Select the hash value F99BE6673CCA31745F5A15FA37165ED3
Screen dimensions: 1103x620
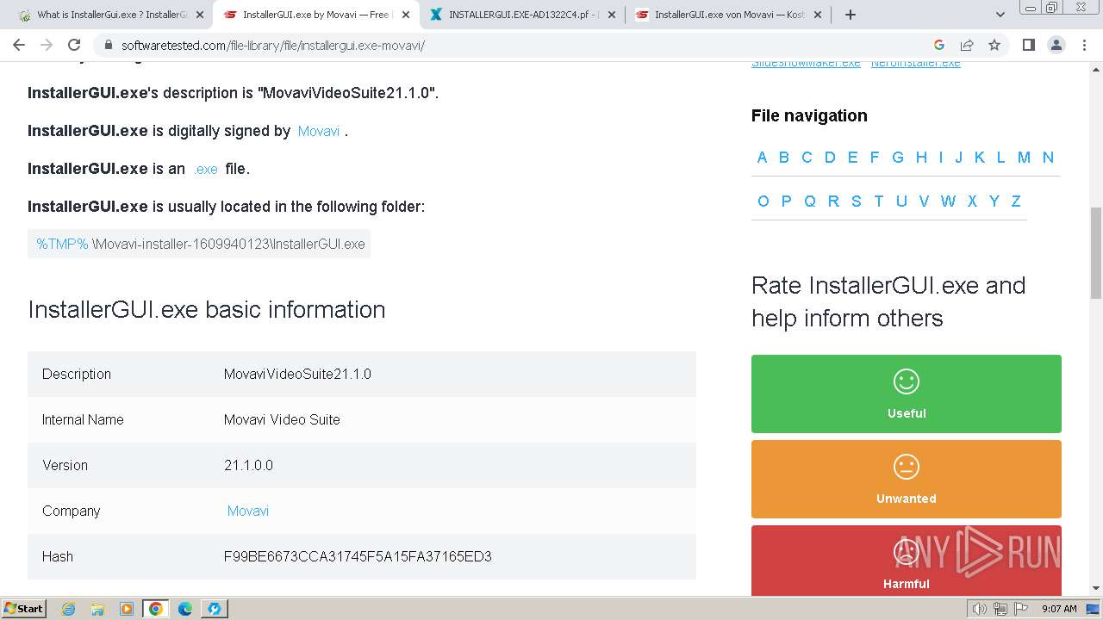pos(358,556)
